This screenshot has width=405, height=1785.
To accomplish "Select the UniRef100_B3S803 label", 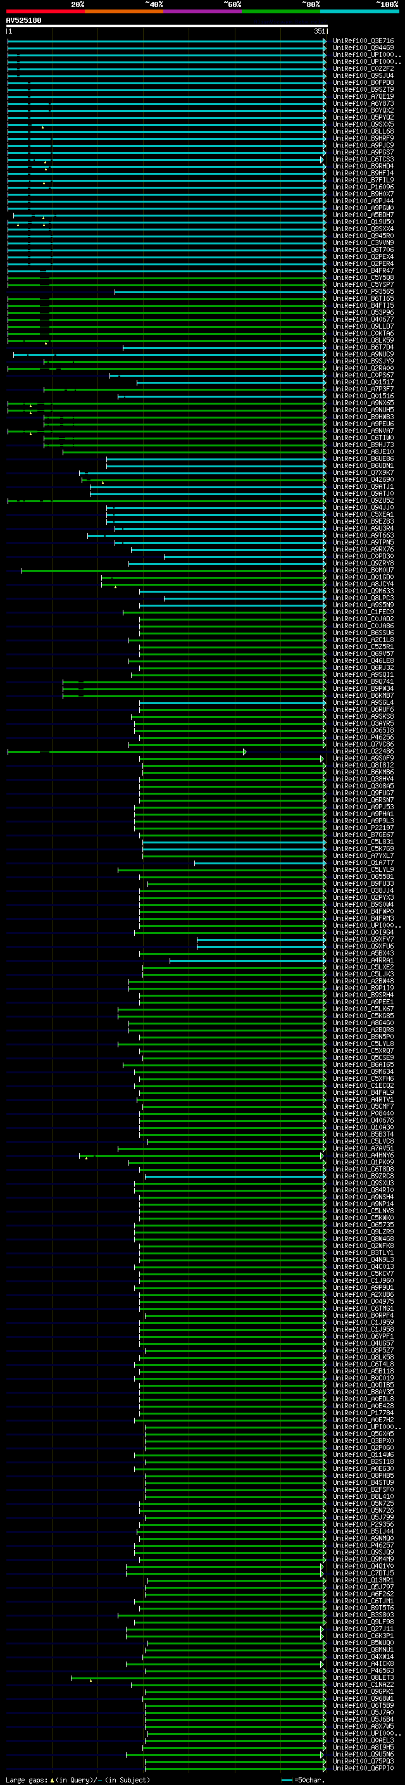I will [363, 1615].
